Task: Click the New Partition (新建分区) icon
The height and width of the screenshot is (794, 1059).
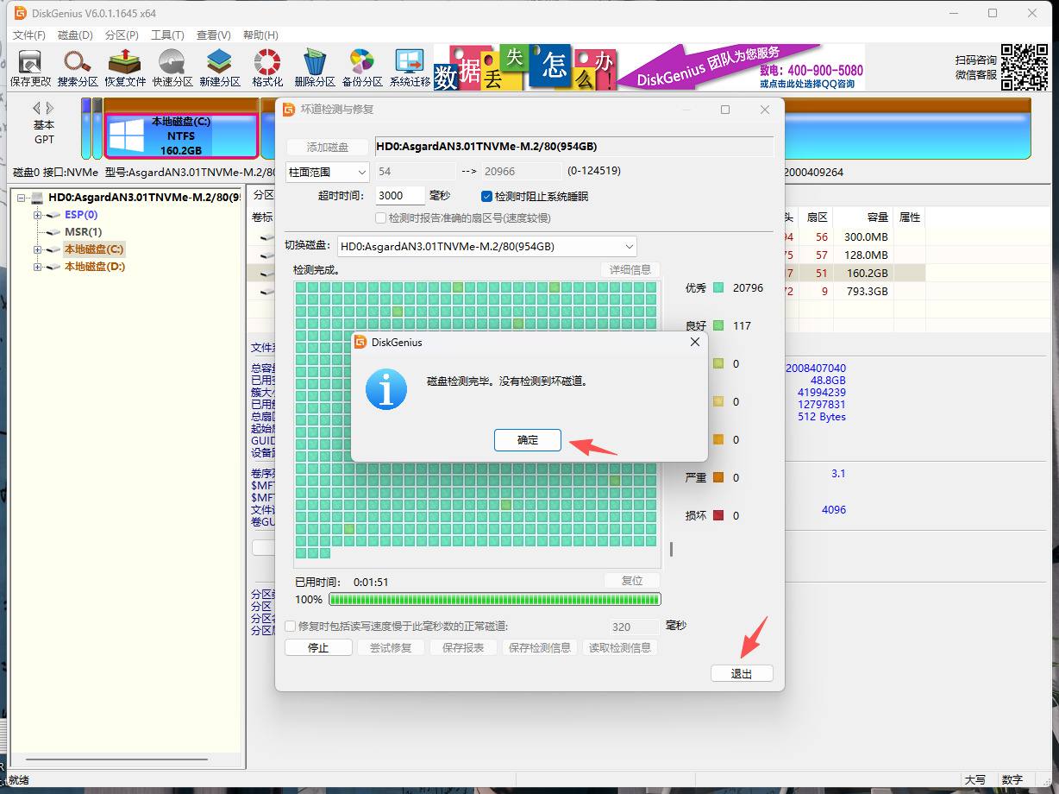Action: tap(220, 68)
